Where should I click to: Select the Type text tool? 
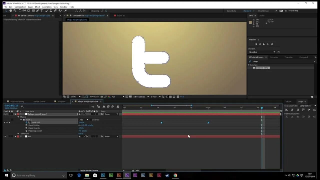click(x=42, y=11)
